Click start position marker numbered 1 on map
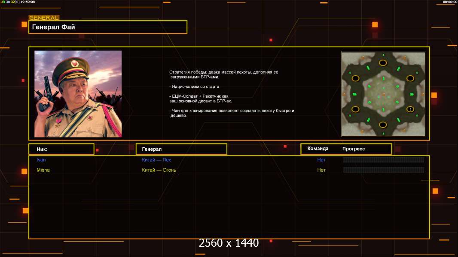458x257 pixels. [x=410, y=109]
